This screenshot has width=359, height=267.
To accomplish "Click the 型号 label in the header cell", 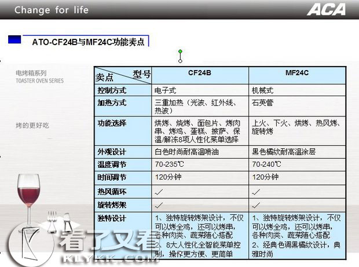I will (x=141, y=74).
